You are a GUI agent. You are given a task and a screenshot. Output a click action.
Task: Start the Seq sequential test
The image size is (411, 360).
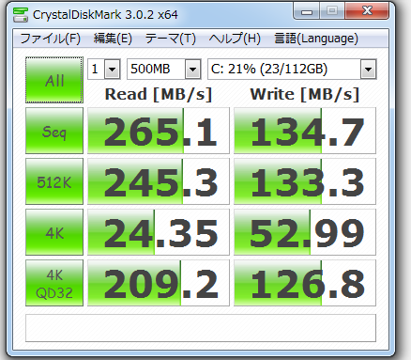pyautogui.click(x=54, y=131)
